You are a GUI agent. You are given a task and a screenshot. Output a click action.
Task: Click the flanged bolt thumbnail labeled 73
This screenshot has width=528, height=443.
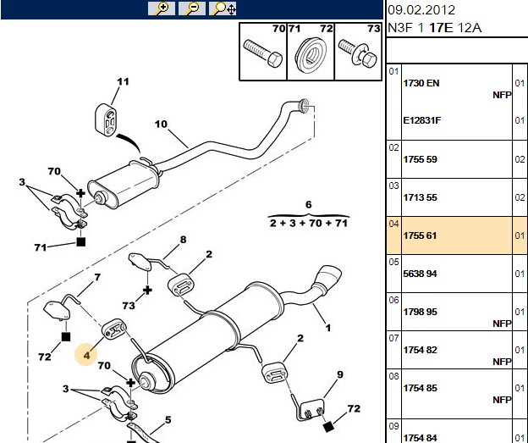[358, 51]
